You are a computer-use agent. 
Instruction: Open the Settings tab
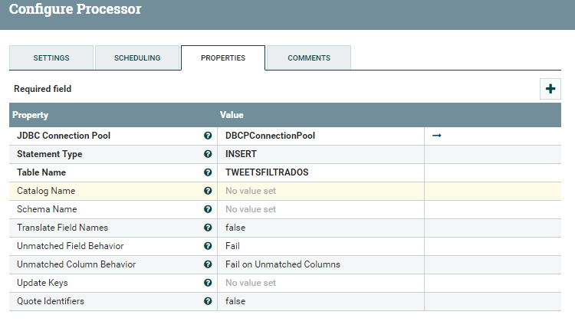coord(51,58)
